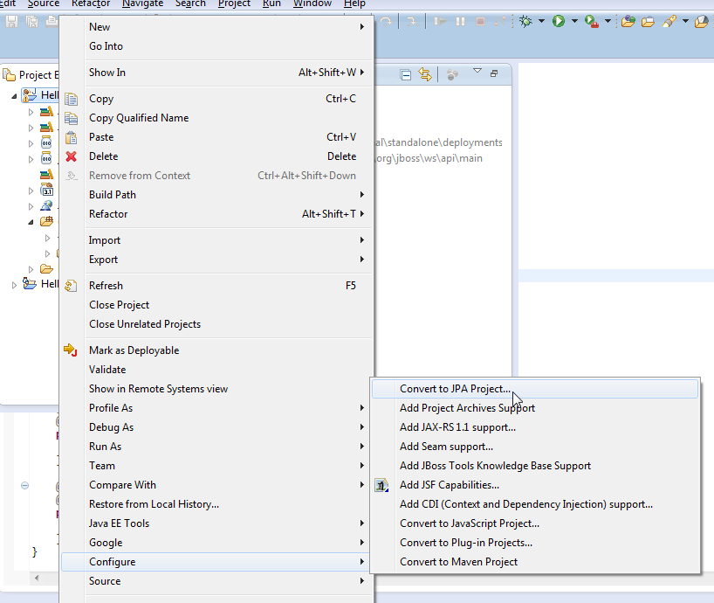Click the green Run toolbar icon

558,21
